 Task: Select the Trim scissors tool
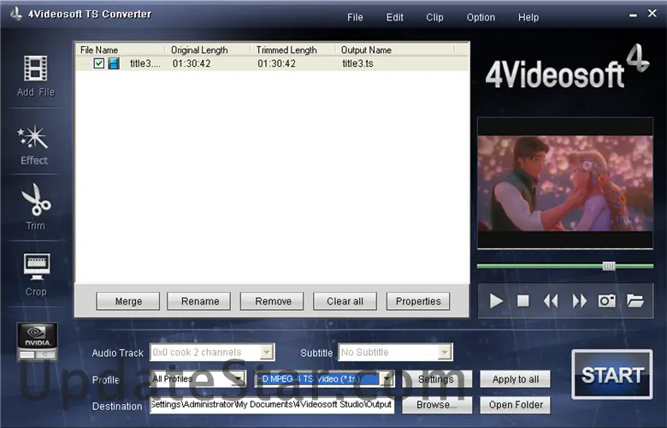36,206
